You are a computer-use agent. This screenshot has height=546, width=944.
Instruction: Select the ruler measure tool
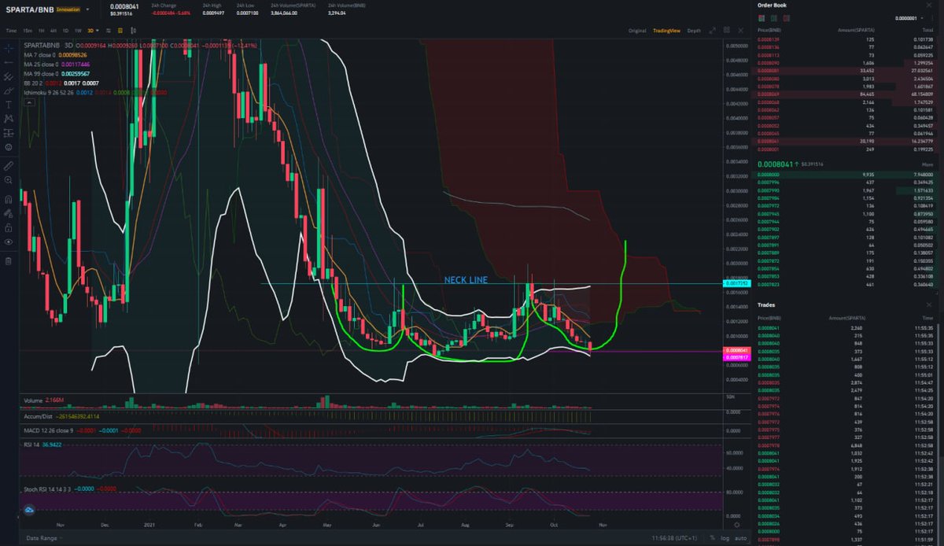click(x=9, y=167)
